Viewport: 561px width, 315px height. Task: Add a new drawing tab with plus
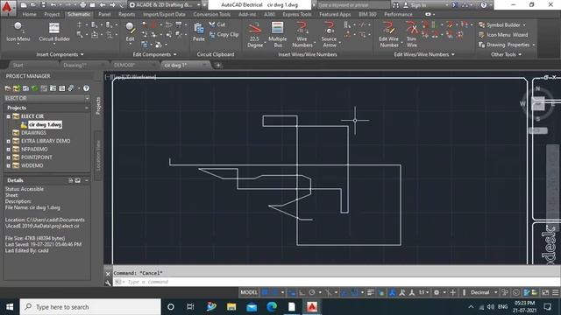[218, 65]
